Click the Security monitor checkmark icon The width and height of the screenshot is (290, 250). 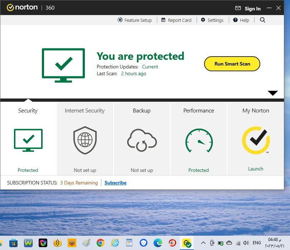28,140
